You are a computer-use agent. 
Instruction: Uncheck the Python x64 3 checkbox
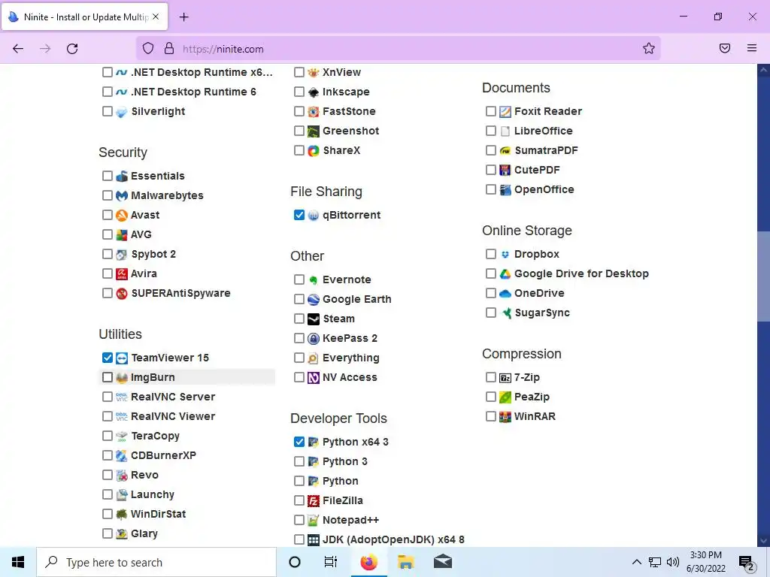click(299, 442)
